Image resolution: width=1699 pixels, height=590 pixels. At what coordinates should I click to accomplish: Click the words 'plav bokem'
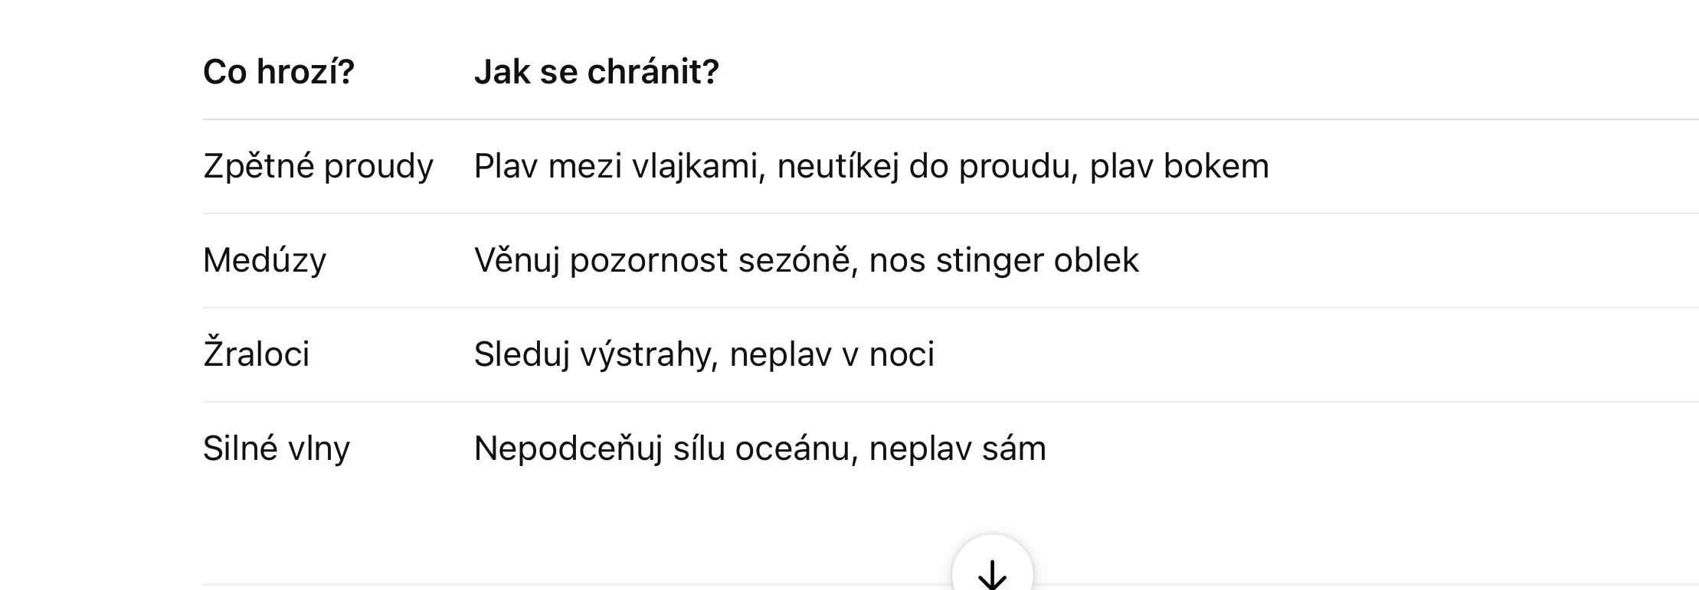click(1179, 166)
